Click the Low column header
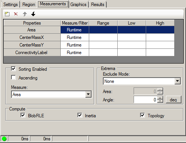The image size is (186, 143). 132,23
